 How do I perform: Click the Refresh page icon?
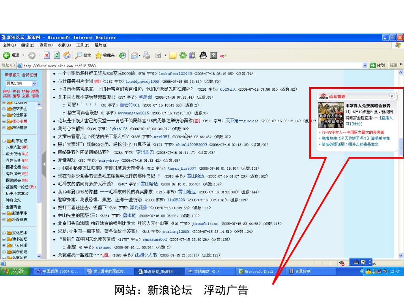click(x=57, y=55)
